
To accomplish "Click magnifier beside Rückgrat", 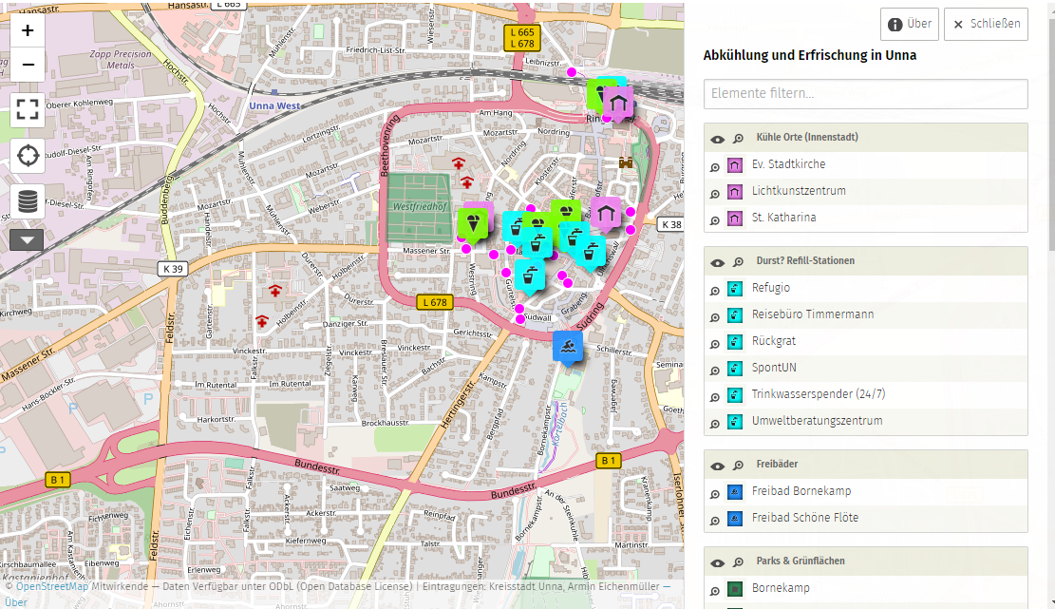I will (x=714, y=345).
